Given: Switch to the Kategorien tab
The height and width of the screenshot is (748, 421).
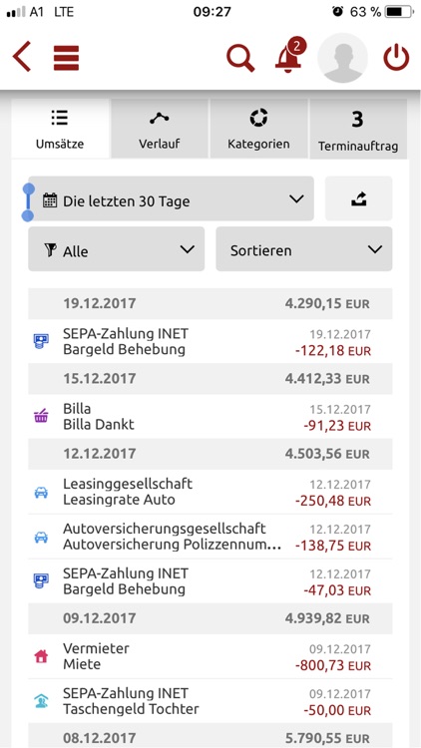Looking at the screenshot, I should coord(258,129).
